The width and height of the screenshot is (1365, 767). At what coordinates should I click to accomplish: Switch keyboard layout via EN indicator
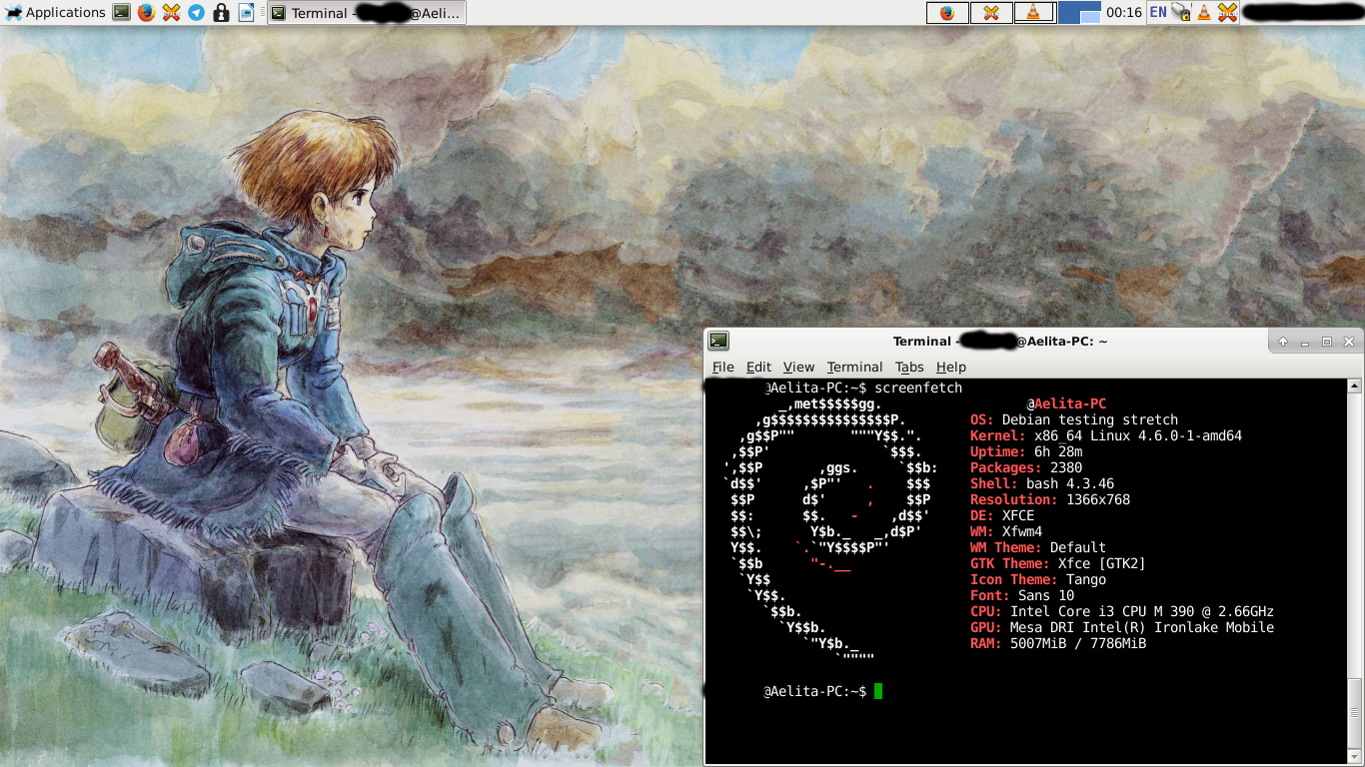pos(1157,13)
